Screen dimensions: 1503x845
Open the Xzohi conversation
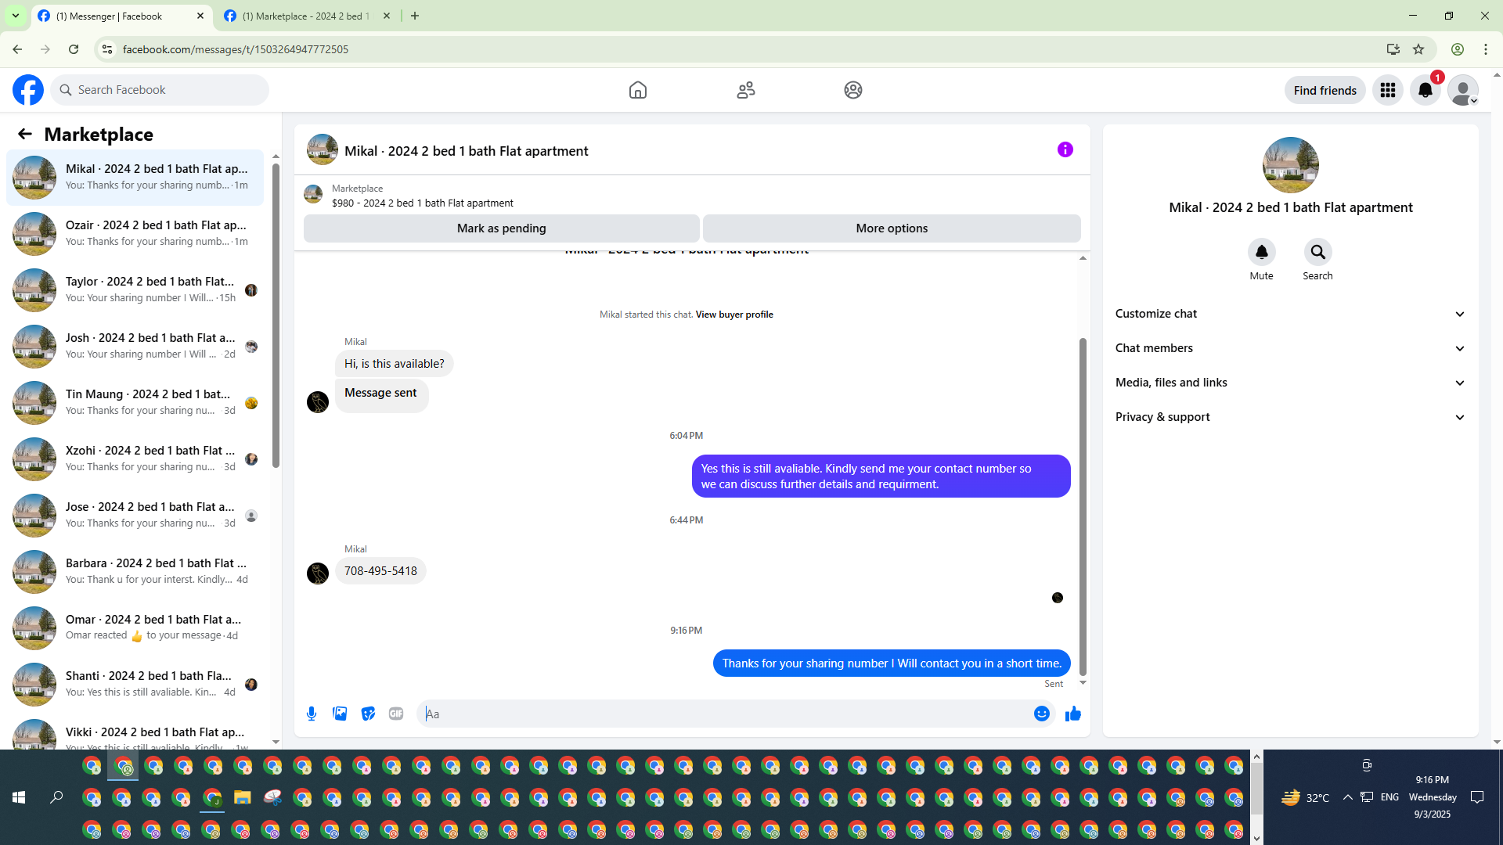point(135,459)
